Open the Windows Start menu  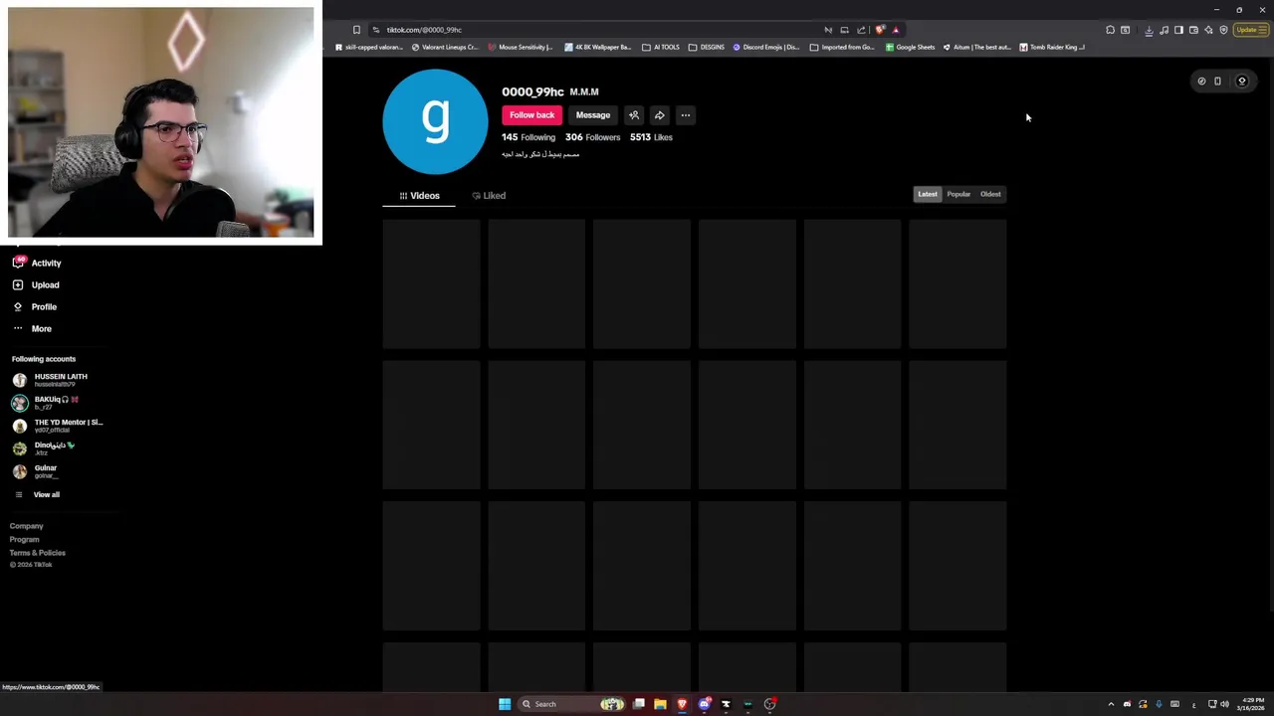click(x=505, y=704)
